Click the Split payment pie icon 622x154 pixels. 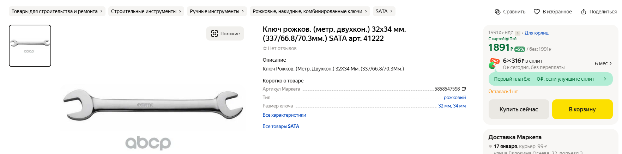(494, 63)
